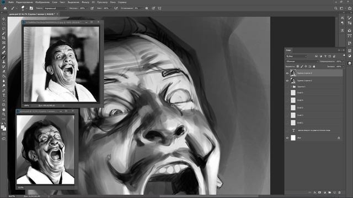353x198 pixels.
Task: Toggle Quick Mask mode
Action: pyautogui.click(x=4, y=134)
